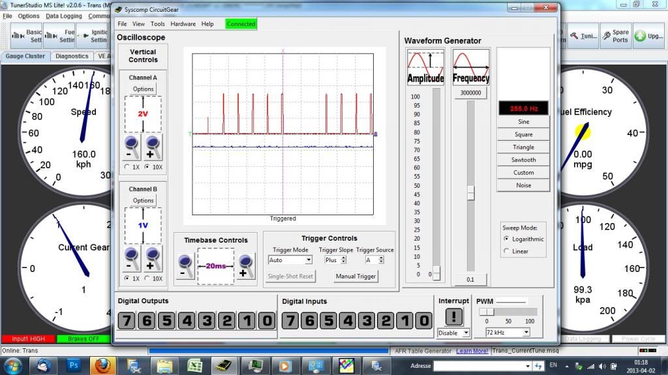Toggle digital output bit 7

click(127, 320)
